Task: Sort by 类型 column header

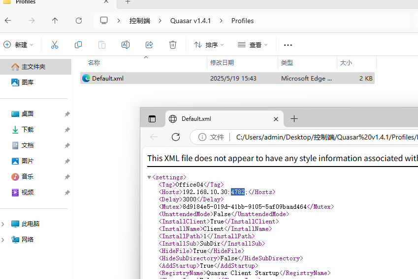Action: [287, 63]
